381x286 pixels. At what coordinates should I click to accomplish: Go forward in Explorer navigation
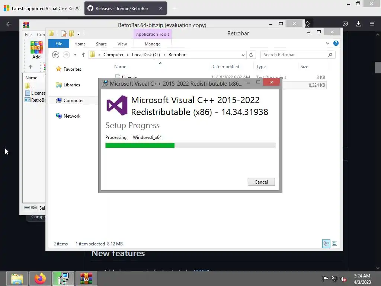(x=66, y=55)
